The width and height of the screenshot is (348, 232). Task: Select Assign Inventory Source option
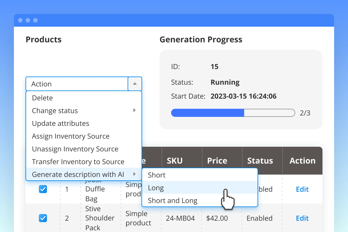(x=71, y=136)
